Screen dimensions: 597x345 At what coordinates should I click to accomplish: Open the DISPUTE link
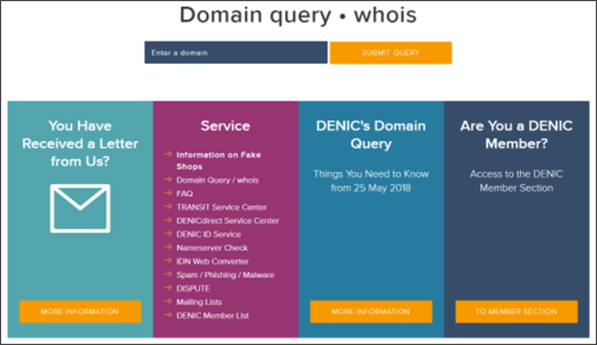pyautogui.click(x=194, y=288)
